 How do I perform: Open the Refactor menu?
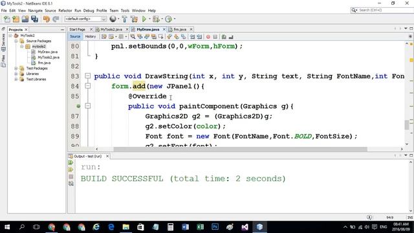pyautogui.click(x=65, y=10)
